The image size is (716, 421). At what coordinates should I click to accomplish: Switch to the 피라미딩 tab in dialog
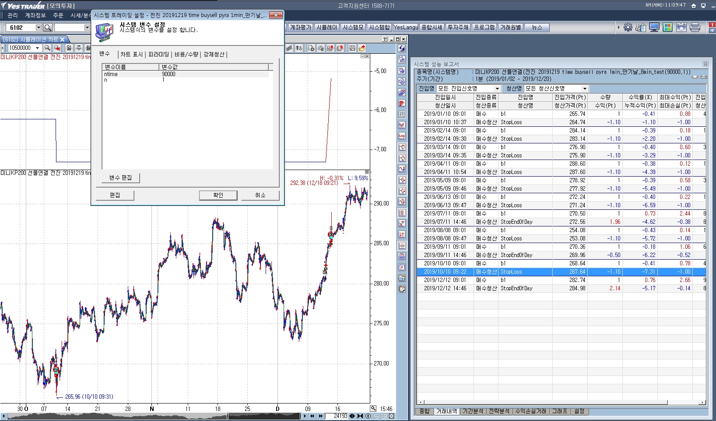tap(158, 54)
